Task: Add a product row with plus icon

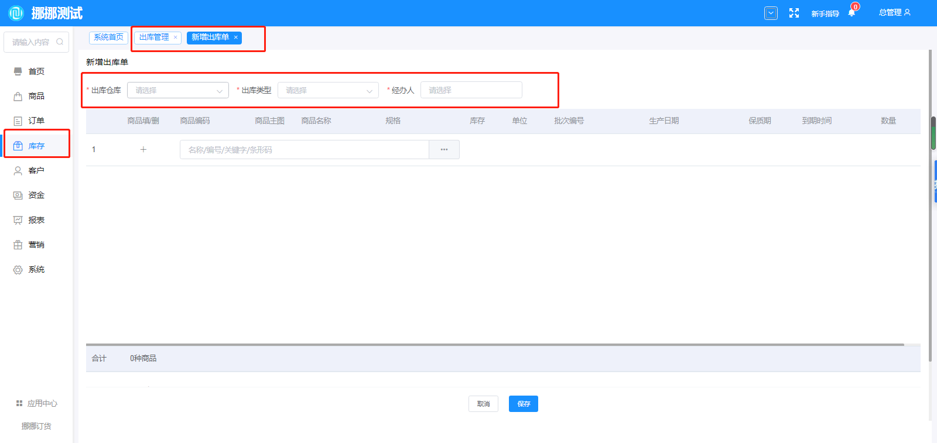Action: point(143,149)
